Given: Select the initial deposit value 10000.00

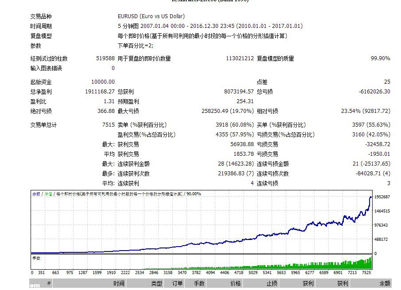Looking at the screenshot, I should [103, 82].
